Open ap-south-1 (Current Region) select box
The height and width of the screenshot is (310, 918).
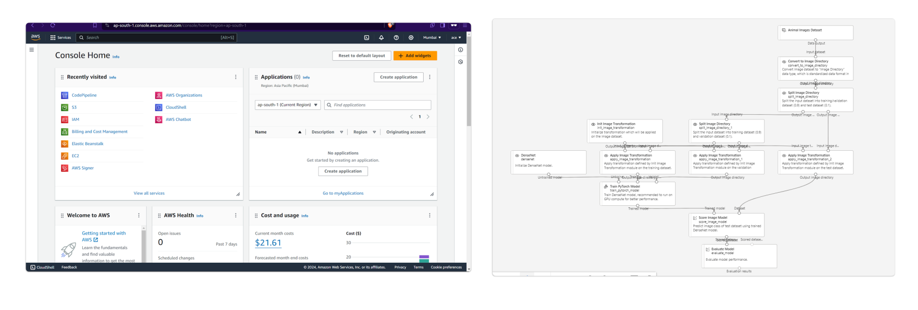click(287, 105)
